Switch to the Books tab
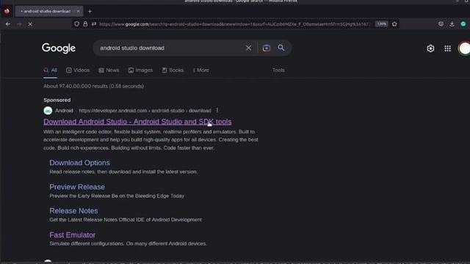The width and height of the screenshot is (470, 264). tap(173, 70)
